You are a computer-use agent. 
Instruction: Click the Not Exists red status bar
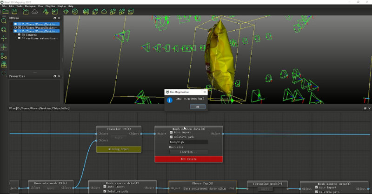(189, 159)
